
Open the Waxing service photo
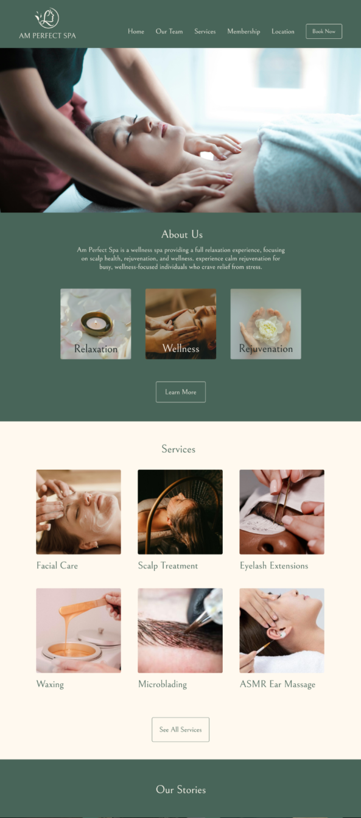tap(79, 631)
